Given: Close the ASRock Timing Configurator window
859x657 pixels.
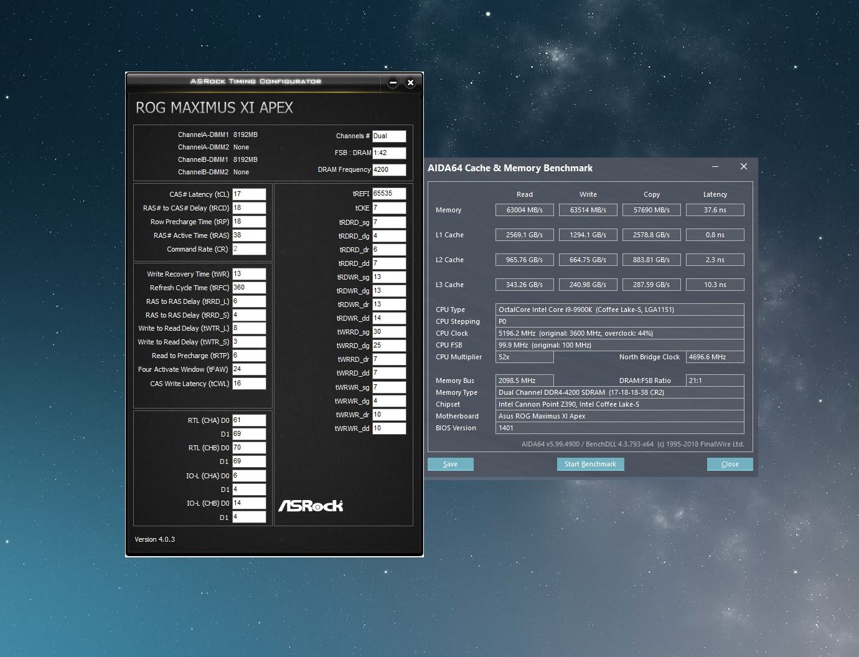Looking at the screenshot, I should click(x=410, y=82).
